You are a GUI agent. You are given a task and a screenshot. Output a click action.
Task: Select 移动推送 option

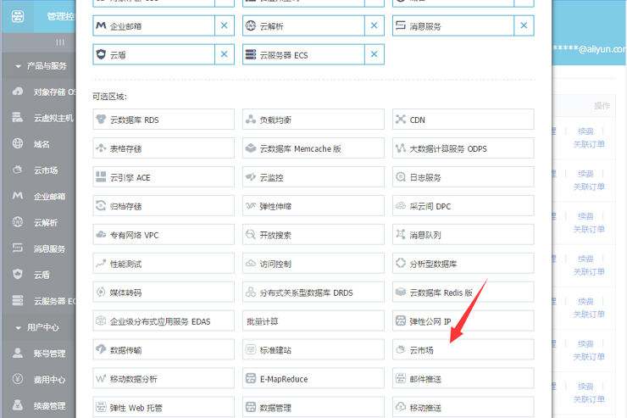click(x=463, y=407)
